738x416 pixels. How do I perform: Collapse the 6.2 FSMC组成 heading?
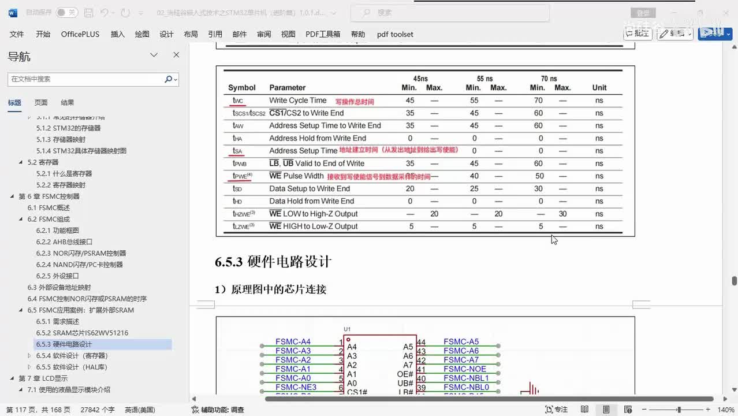tap(21, 219)
